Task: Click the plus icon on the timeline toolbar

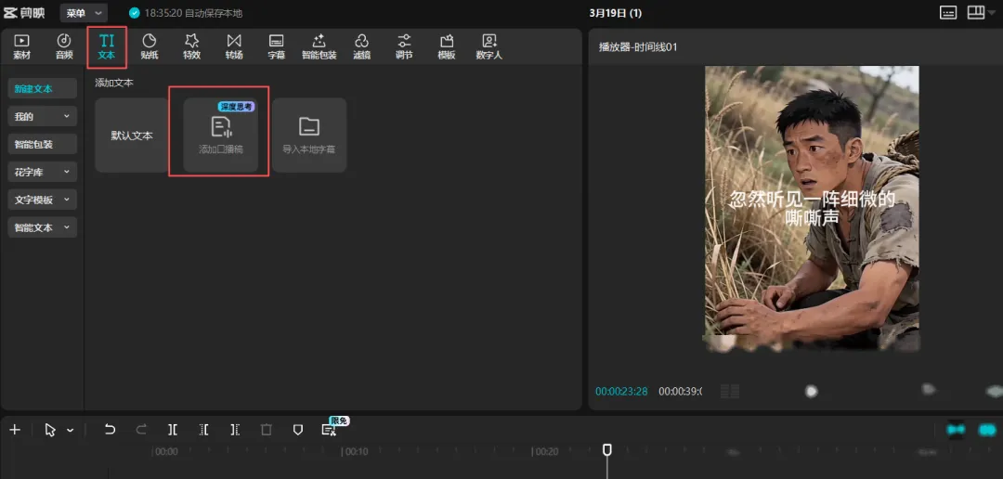Action: click(15, 430)
